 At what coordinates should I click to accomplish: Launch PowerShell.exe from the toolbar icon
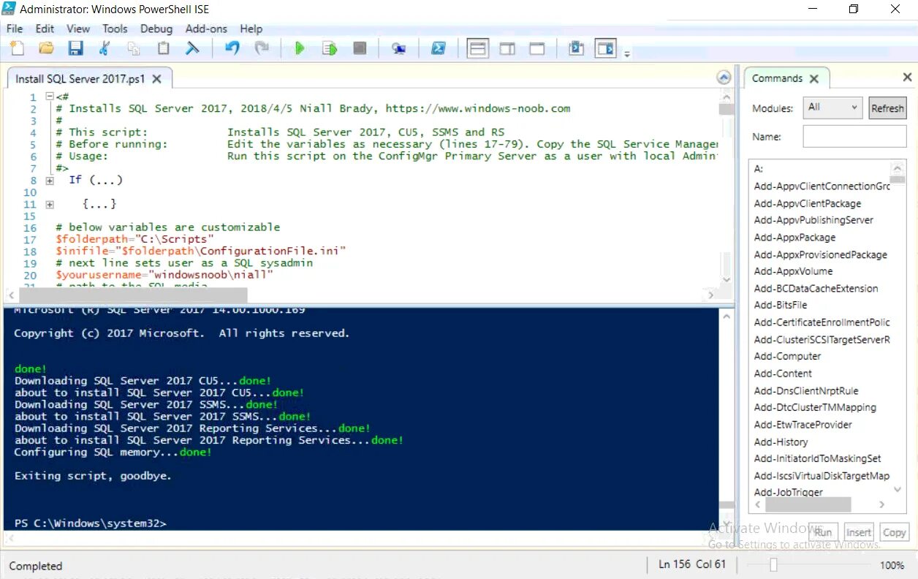439,48
